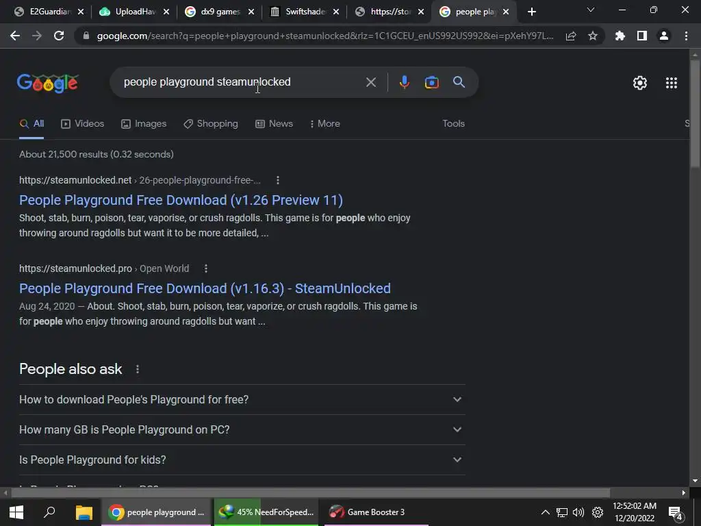Submit search with the magnifier icon
Viewport: 701px width, 526px height.
point(459,82)
